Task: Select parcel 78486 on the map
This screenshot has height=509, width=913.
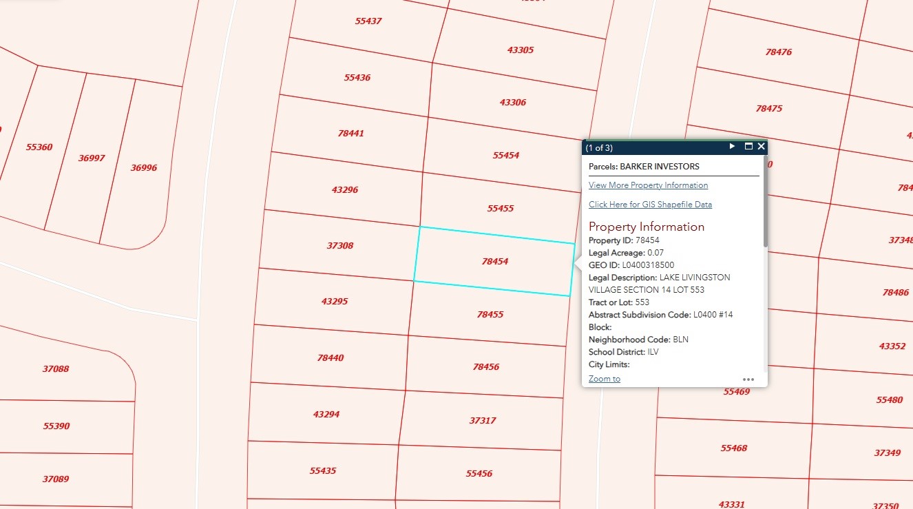Action: point(896,292)
